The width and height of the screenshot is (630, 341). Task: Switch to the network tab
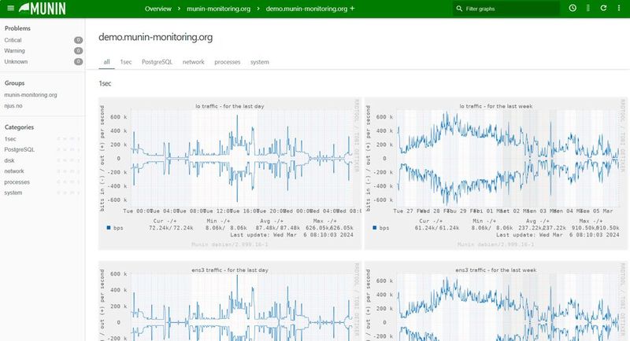[193, 61]
